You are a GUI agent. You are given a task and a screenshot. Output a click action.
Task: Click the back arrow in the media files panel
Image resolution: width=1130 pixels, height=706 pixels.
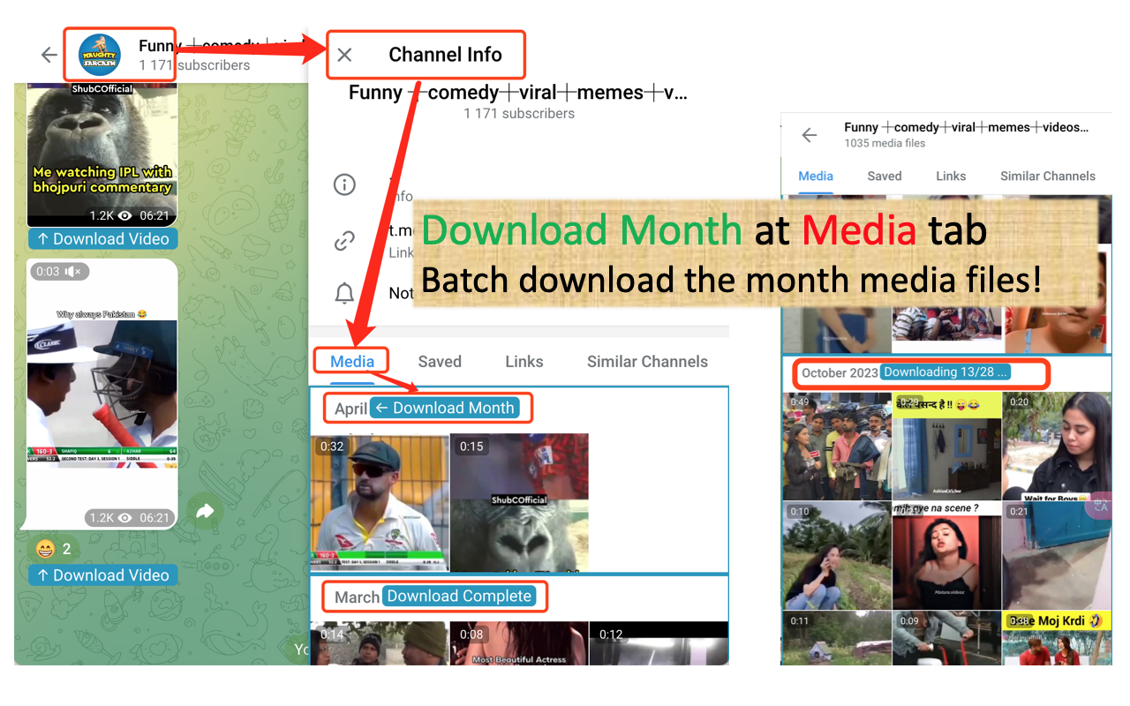click(810, 134)
